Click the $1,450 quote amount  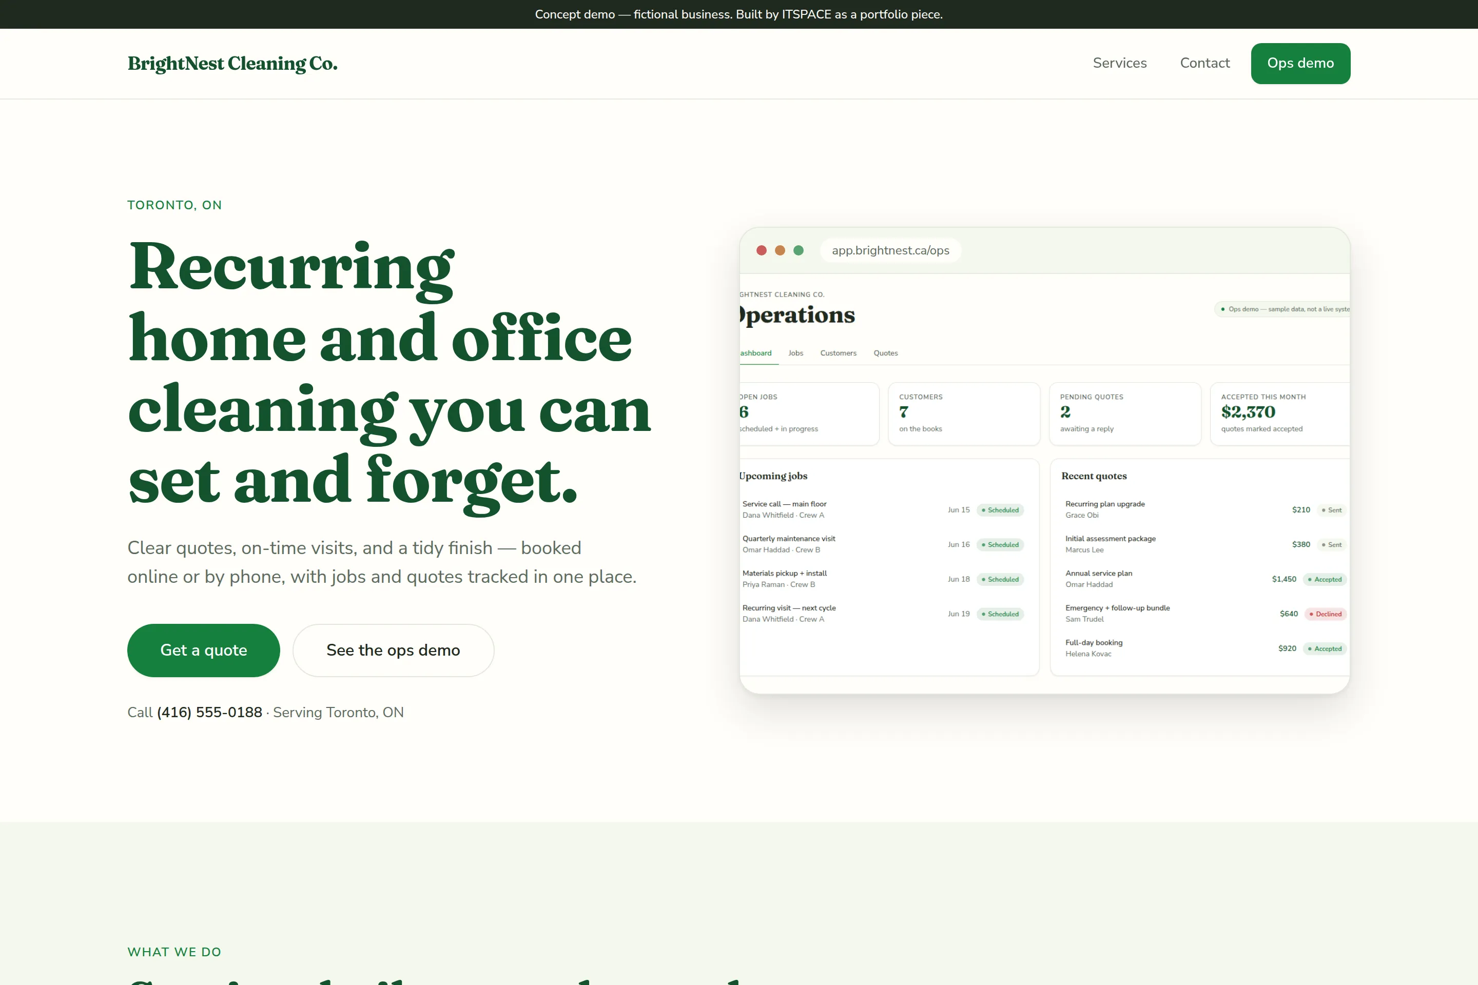(1284, 579)
